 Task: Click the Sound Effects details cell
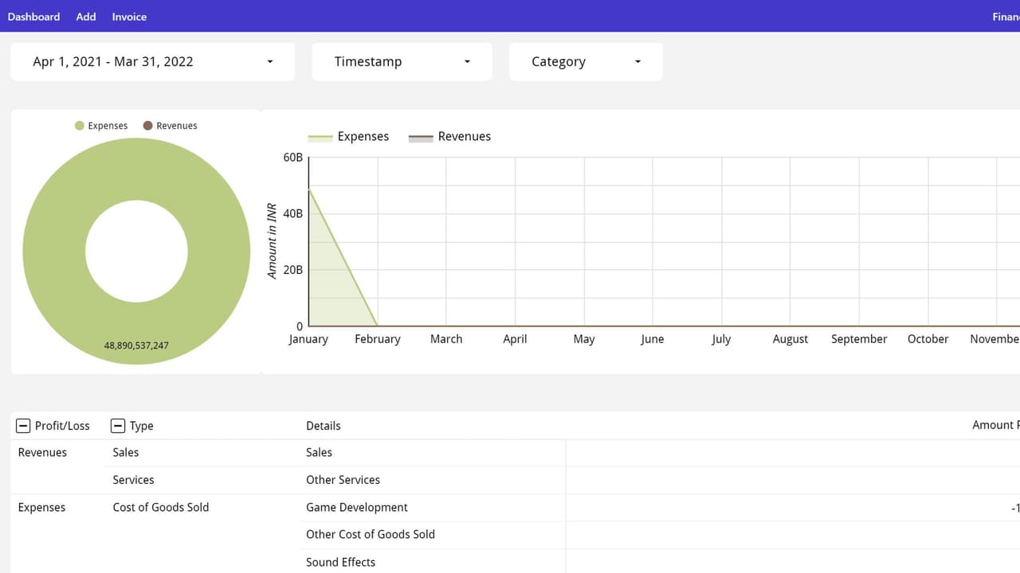[x=340, y=563]
